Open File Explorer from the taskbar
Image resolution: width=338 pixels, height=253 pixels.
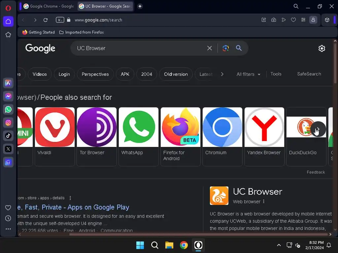click(x=169, y=245)
